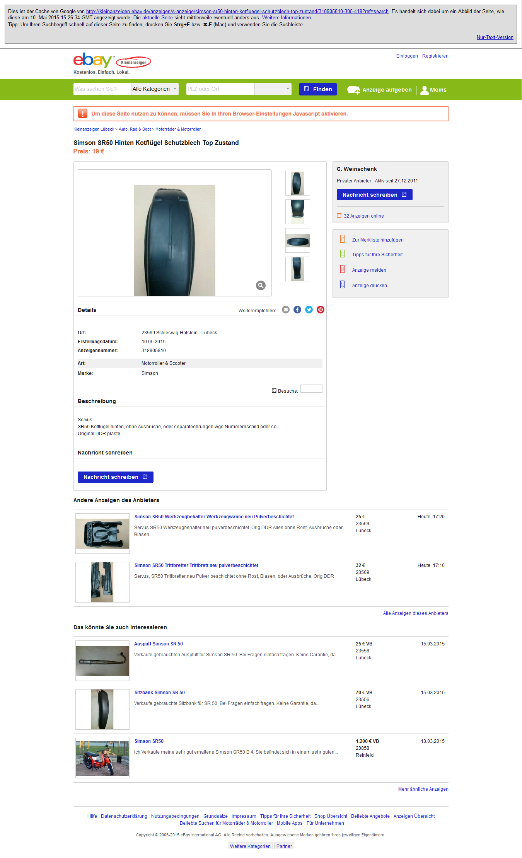This screenshot has width=522, height=858.
Task: Click Anzeige aufgeben in the green bar
Action: [379, 90]
